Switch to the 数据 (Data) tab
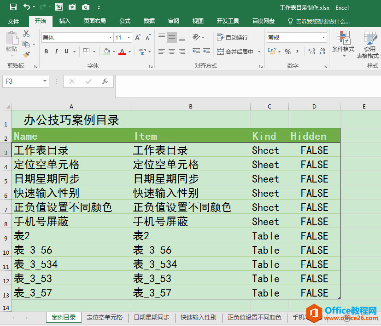Image resolution: width=381 pixels, height=326 pixels. point(149,21)
